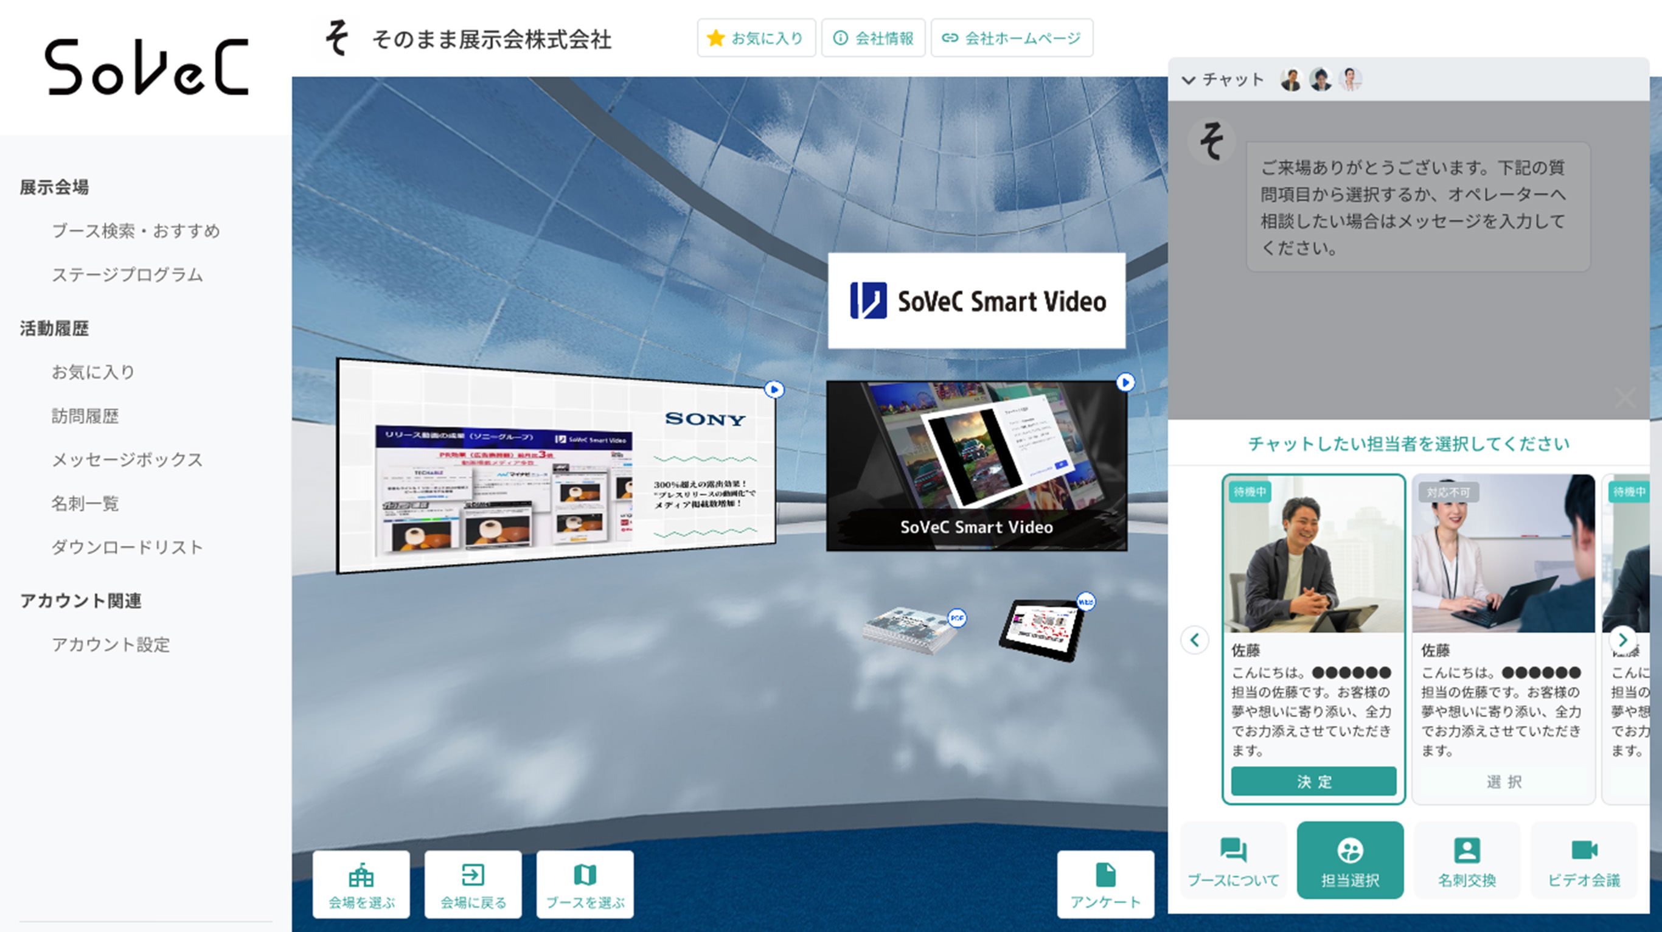Open the アンケート survey
The width and height of the screenshot is (1662, 932).
coord(1106,885)
